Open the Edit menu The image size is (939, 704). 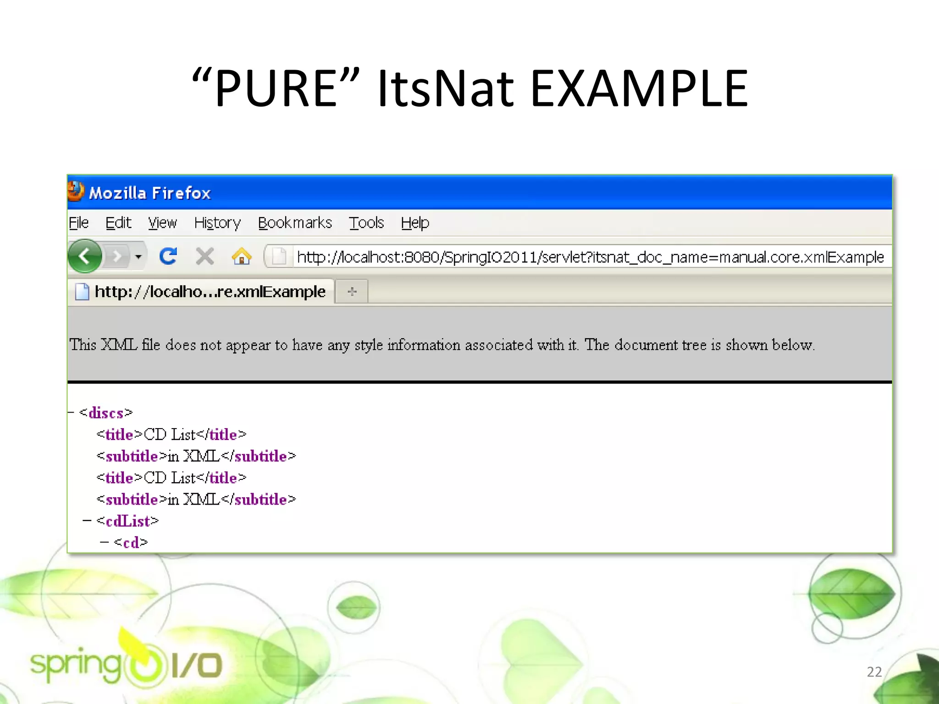pyautogui.click(x=118, y=223)
